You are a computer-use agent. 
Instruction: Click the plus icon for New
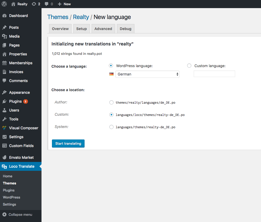click(60, 4)
